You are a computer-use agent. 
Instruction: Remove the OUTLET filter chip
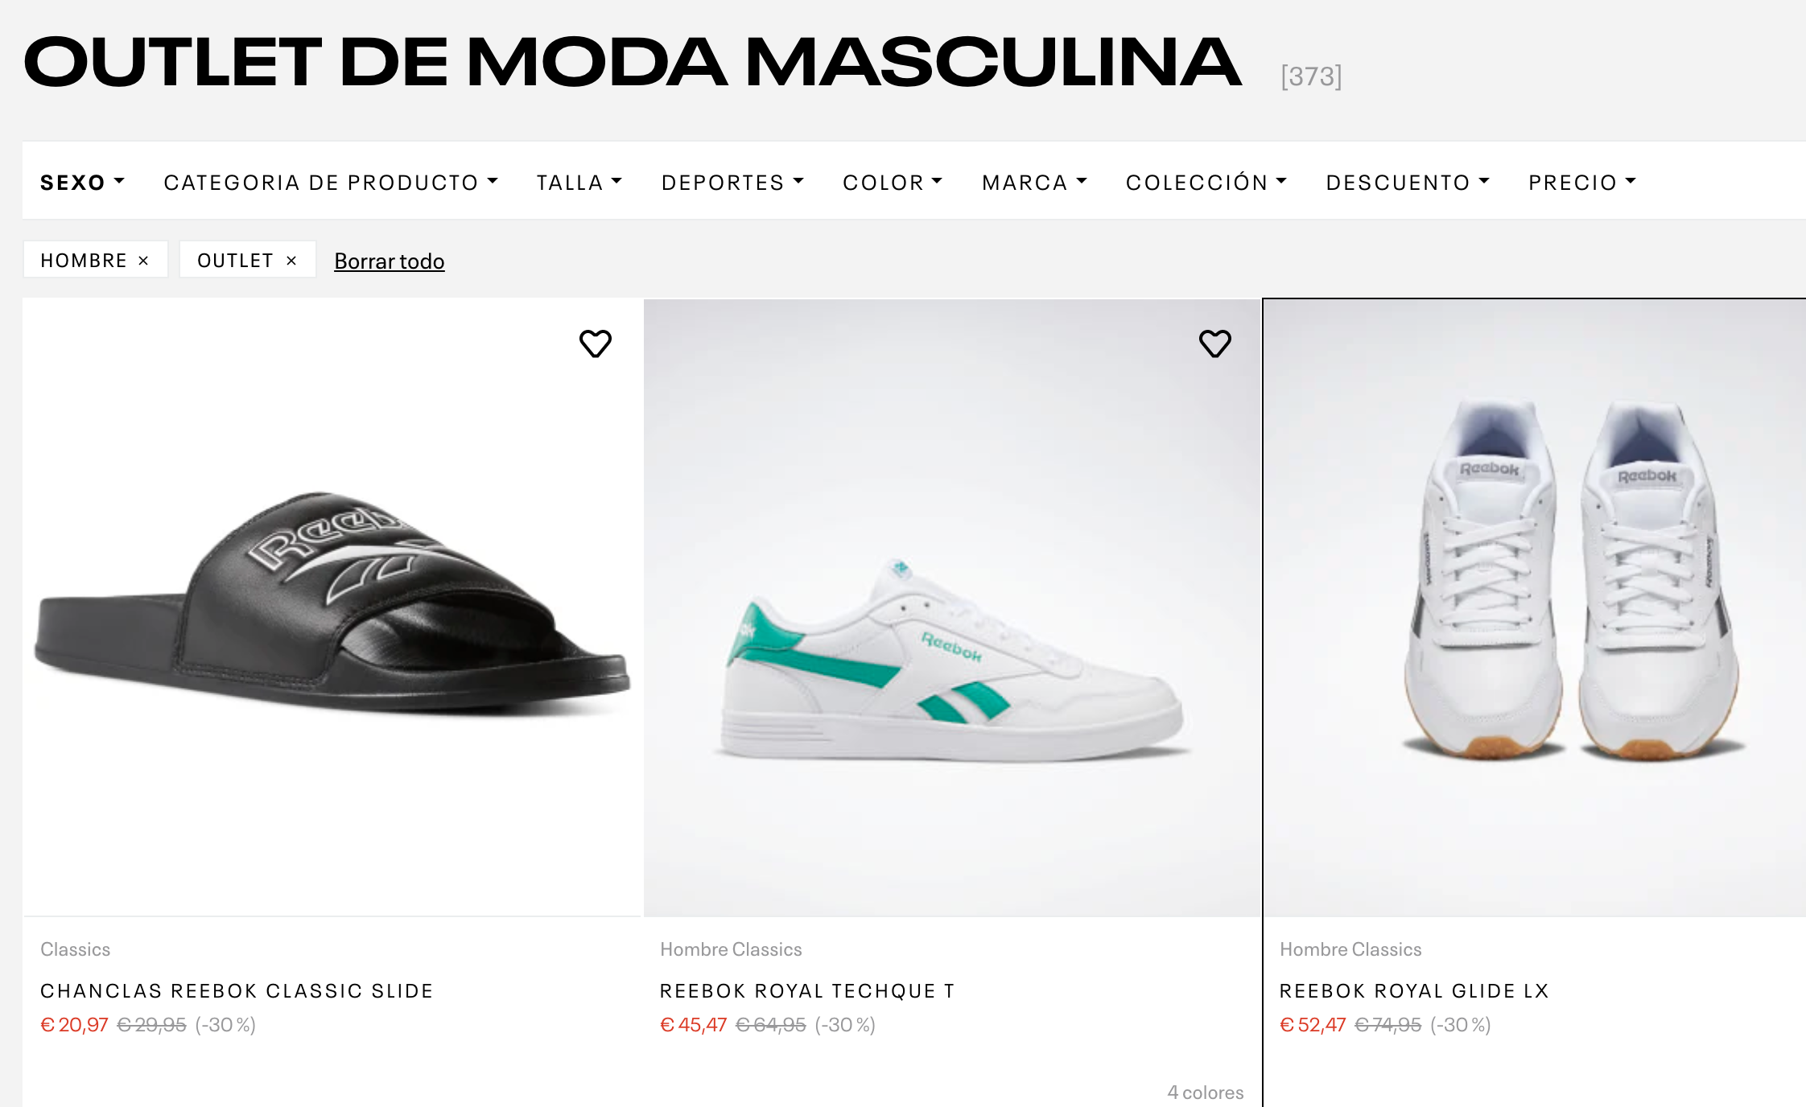[291, 259]
